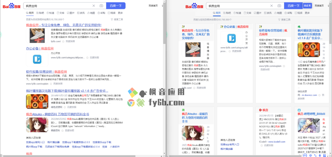The height and width of the screenshot is (157, 332).
Task: Click the 无损音乐下载网站免费 related search
Action: point(57,147)
